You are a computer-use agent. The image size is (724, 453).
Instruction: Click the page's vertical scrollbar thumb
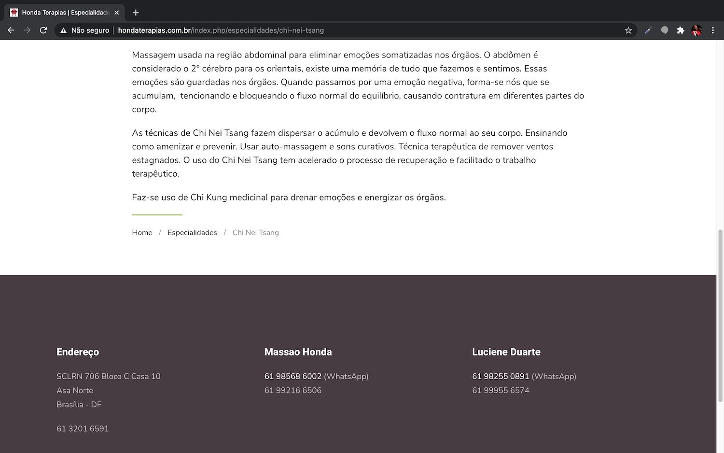720,314
